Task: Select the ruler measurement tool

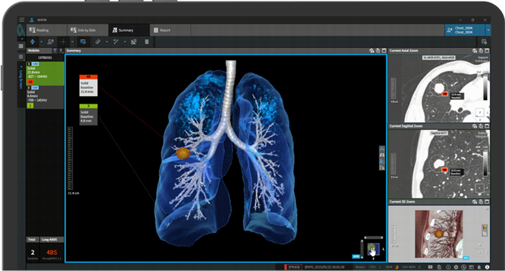Action: point(97,42)
